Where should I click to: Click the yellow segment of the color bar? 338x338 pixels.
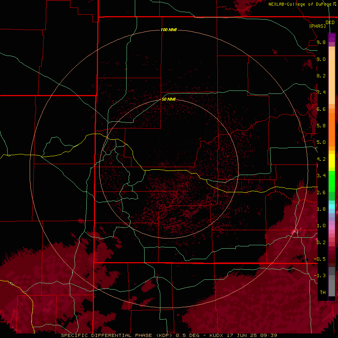tap(332, 161)
